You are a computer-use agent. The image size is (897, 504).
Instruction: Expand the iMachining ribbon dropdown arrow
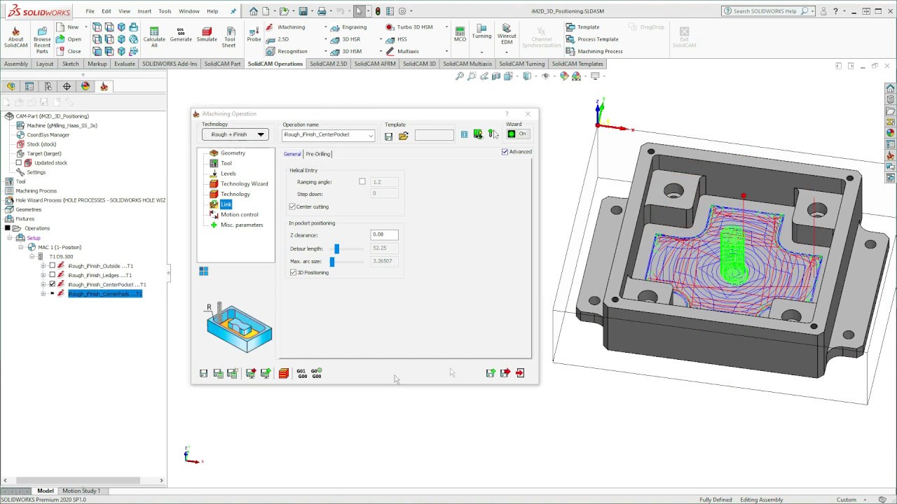pyautogui.click(x=326, y=27)
